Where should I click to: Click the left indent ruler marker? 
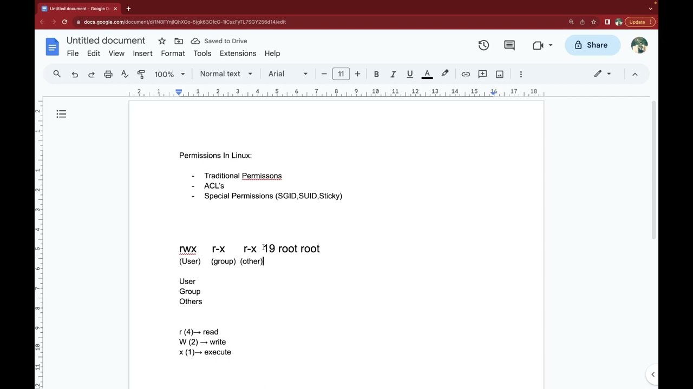[x=179, y=92]
